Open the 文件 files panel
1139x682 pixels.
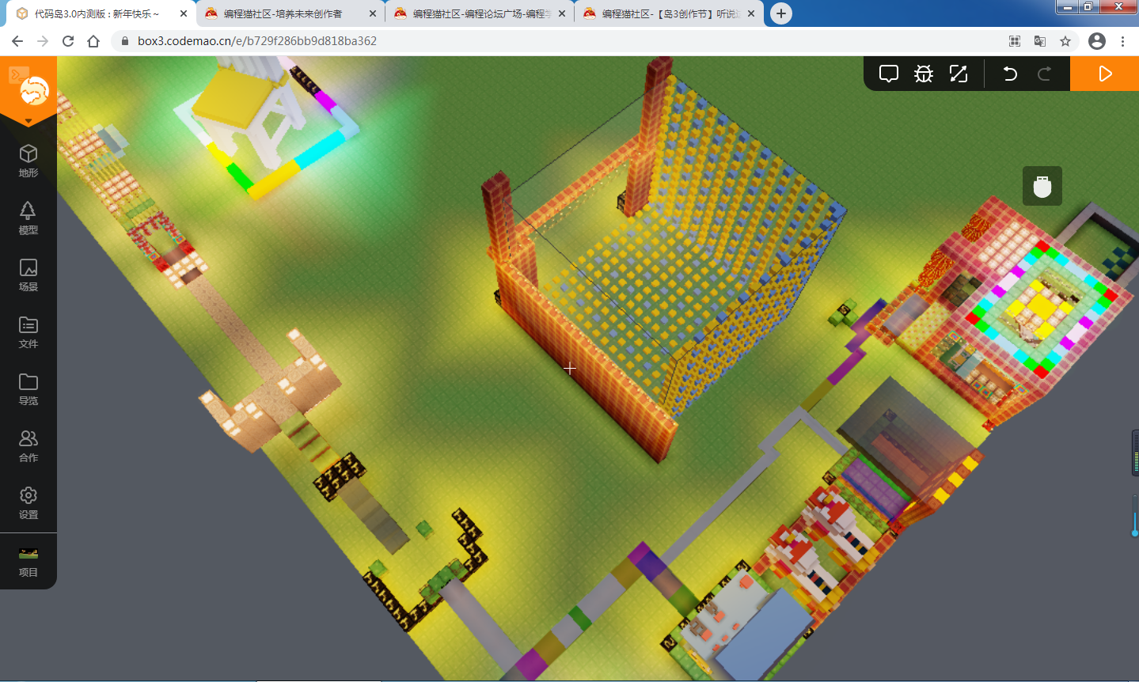point(28,332)
